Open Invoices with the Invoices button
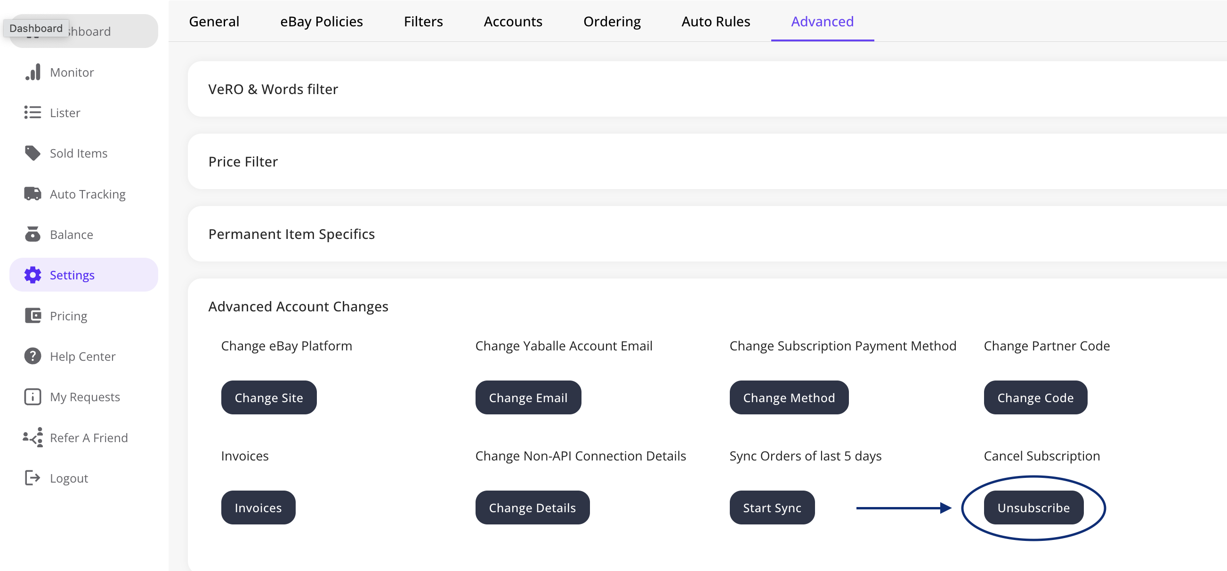This screenshot has height=571, width=1227. (x=258, y=507)
